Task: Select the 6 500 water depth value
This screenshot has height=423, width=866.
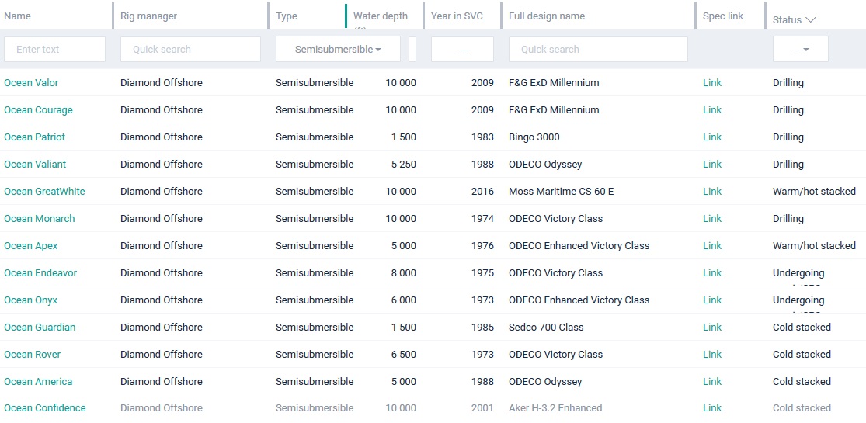Action: pyautogui.click(x=404, y=354)
